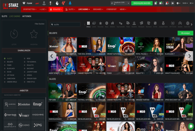Expand the Mehr dropdown menu
Viewport: 195px width, 131px height.
coord(123,9)
